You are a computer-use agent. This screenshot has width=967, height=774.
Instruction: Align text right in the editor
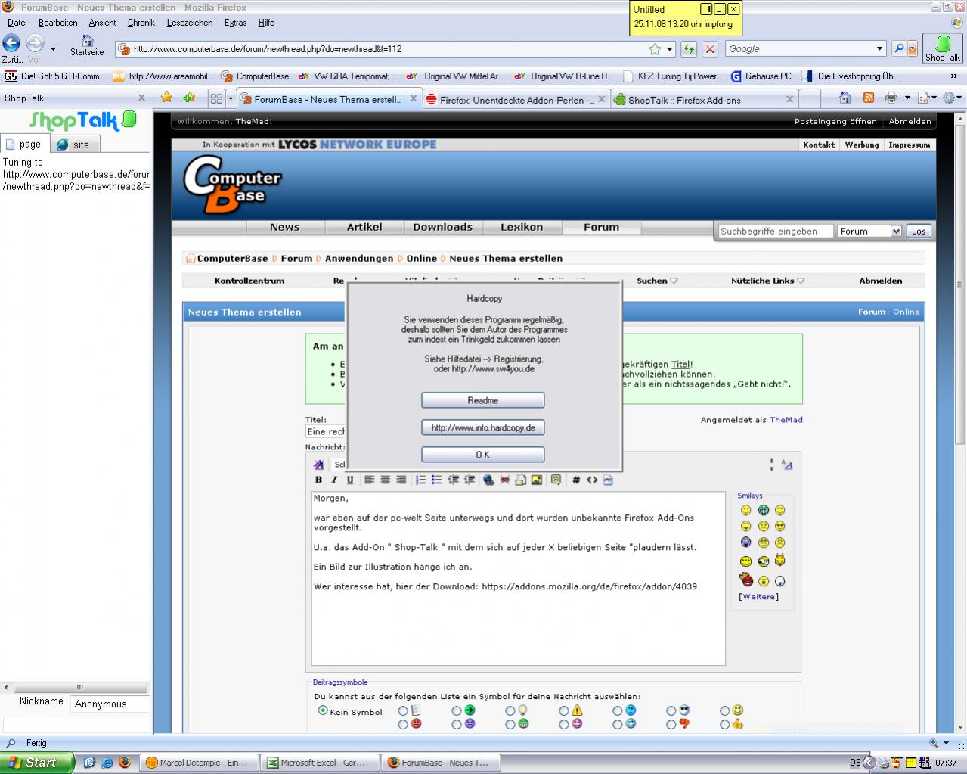point(401,480)
